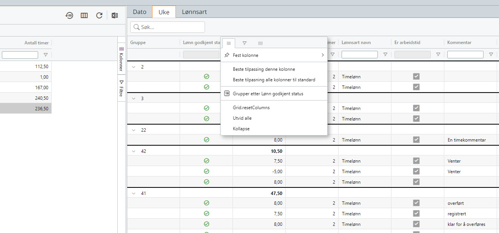Open the Kolonner side panel

[121, 59]
